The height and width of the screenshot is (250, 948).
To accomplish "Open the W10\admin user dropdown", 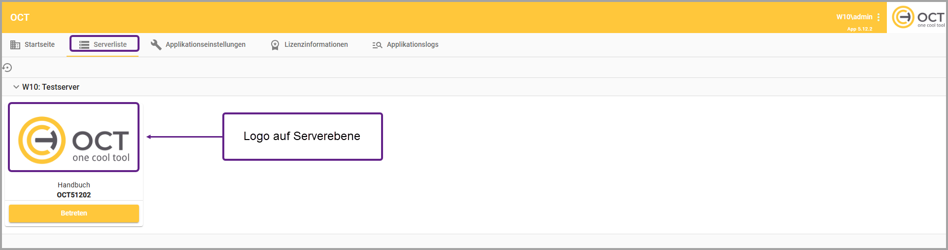I will point(854,17).
